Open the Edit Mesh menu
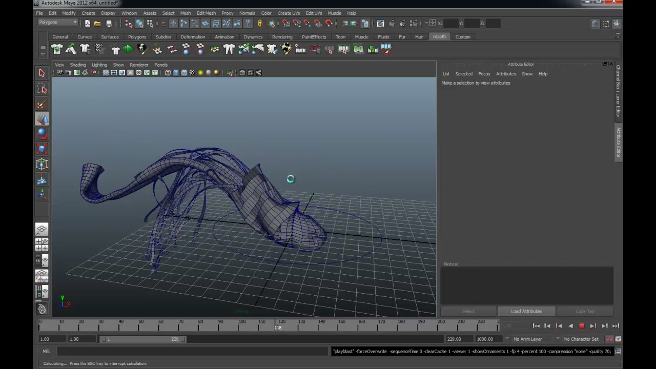 point(206,13)
